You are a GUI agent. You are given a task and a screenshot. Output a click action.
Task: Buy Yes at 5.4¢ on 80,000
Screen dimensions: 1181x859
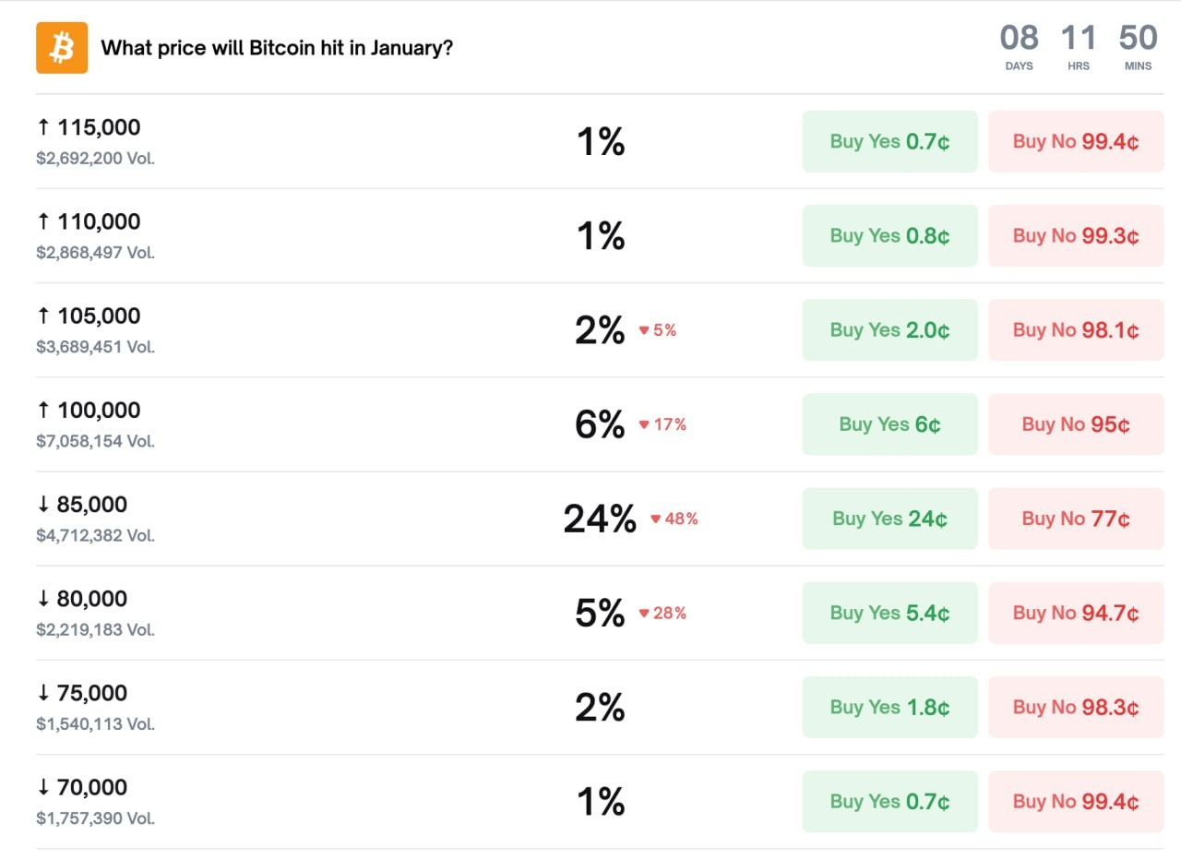pos(889,613)
